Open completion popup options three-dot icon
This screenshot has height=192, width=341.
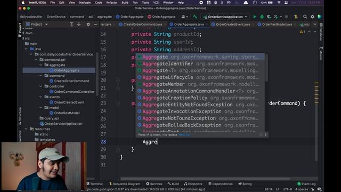(x=266, y=135)
